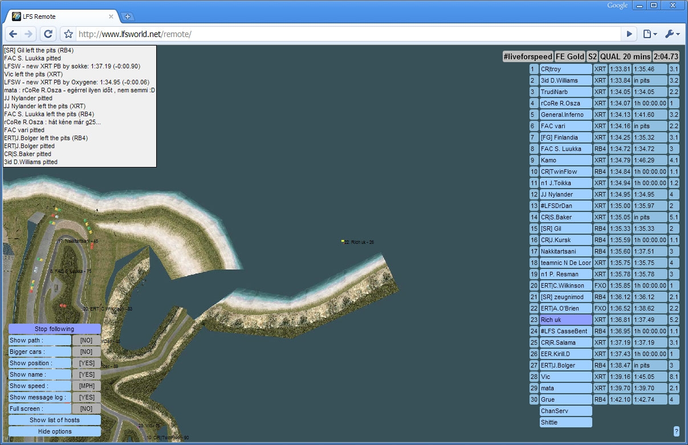Toggle Bigger cars setting
Viewport: 688px width, 445px height.
[86, 352]
